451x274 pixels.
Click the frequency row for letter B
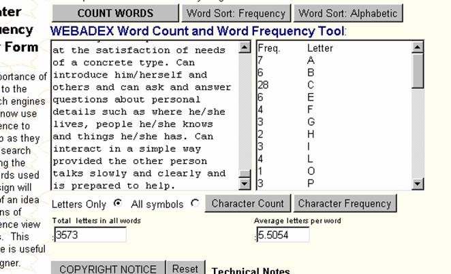point(335,73)
